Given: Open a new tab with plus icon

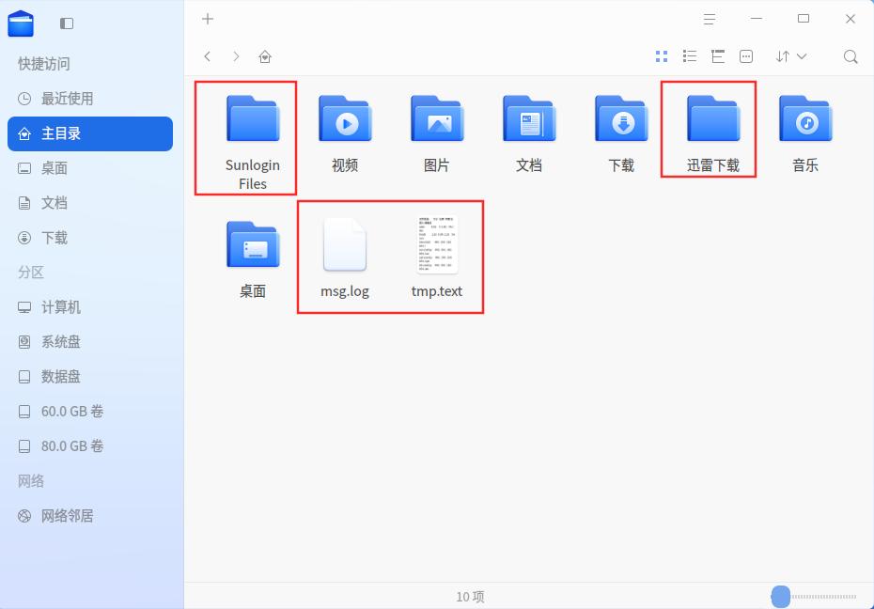Looking at the screenshot, I should [208, 19].
